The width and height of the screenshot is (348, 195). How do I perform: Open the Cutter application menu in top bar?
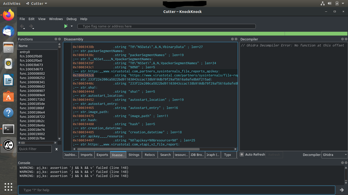[x=37, y=4]
